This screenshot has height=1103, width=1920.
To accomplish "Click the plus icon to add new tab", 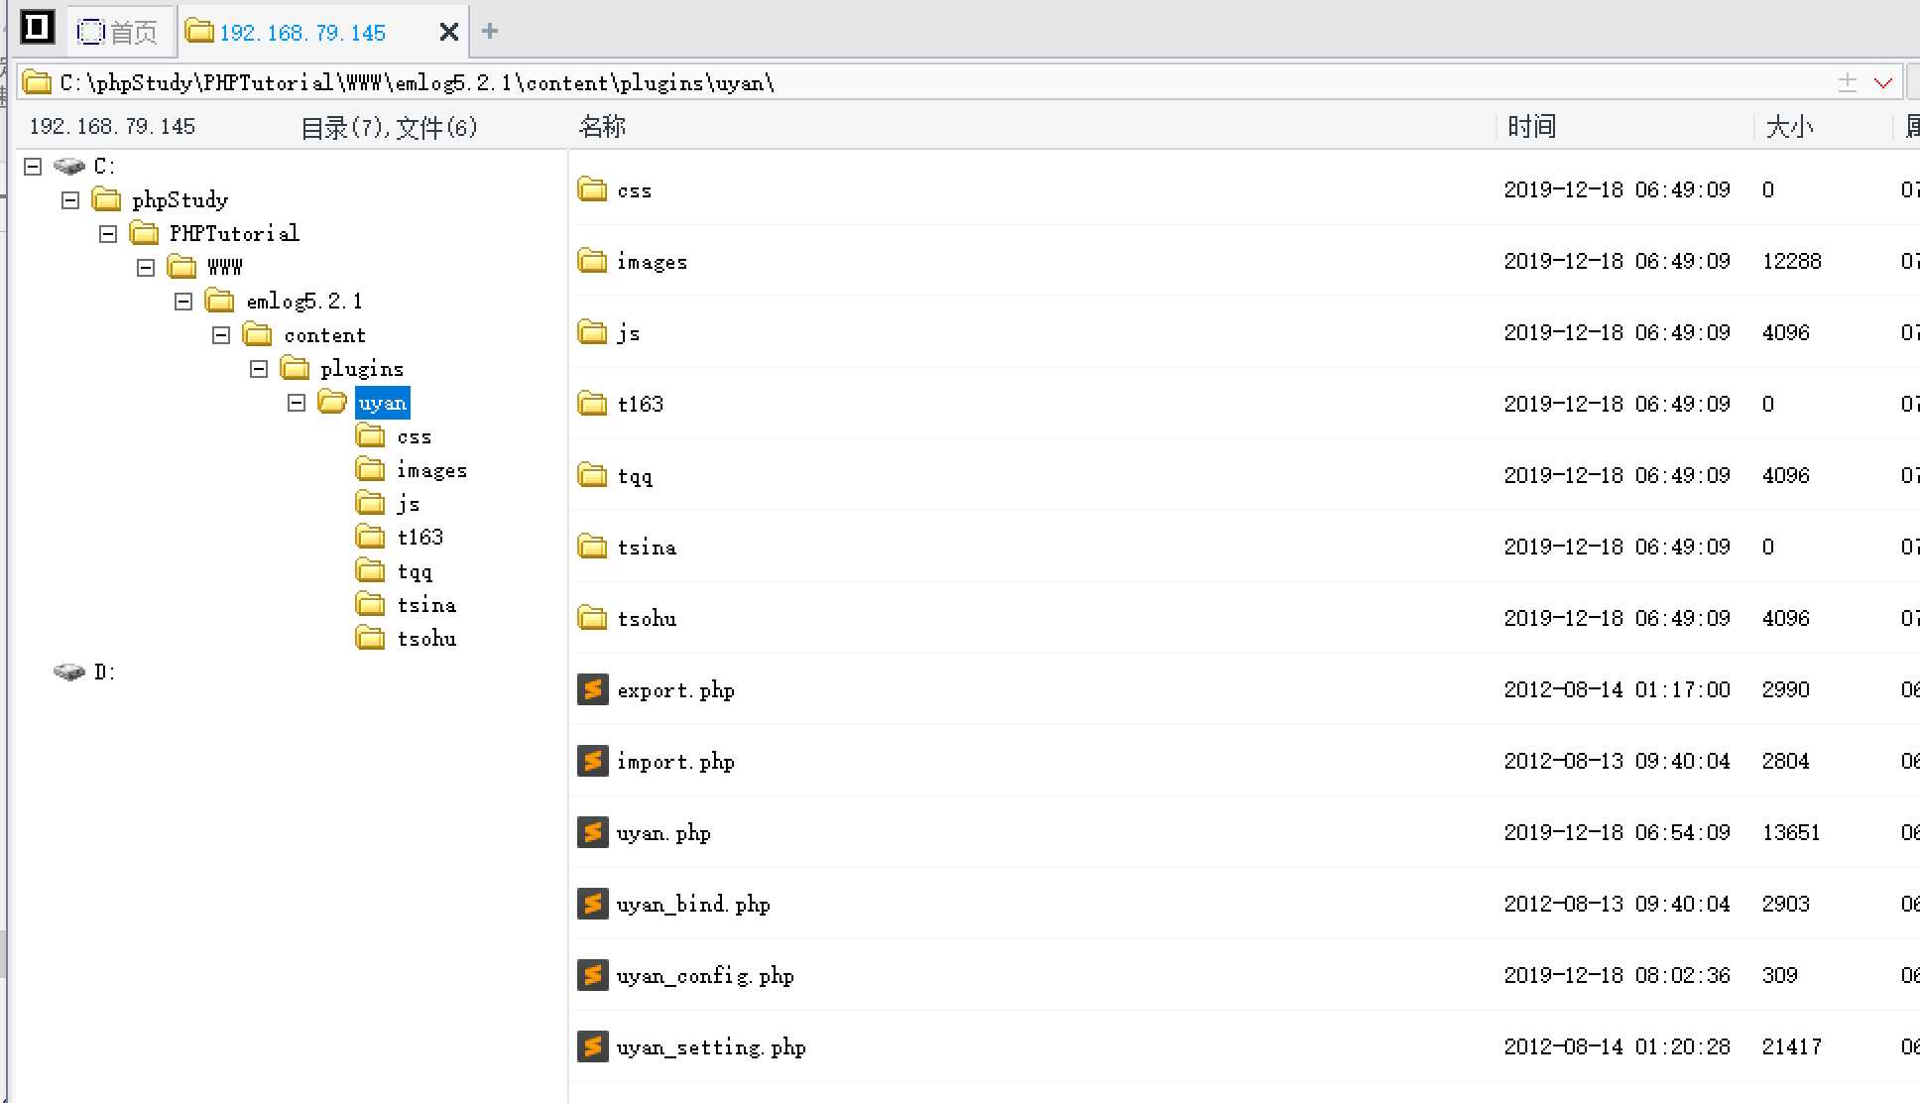I will click(x=489, y=31).
